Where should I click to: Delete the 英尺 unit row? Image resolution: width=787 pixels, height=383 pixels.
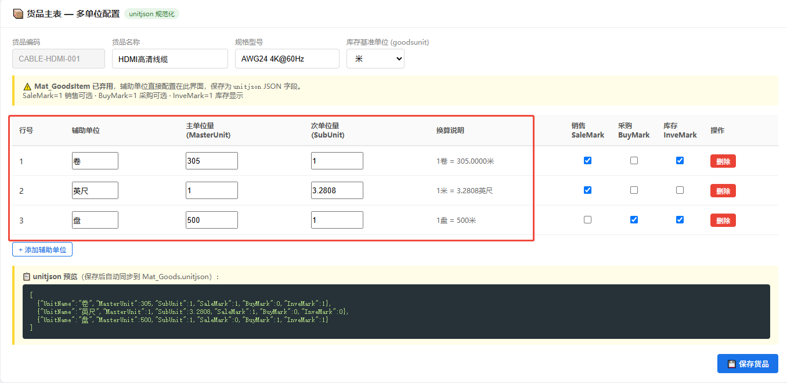[723, 191]
